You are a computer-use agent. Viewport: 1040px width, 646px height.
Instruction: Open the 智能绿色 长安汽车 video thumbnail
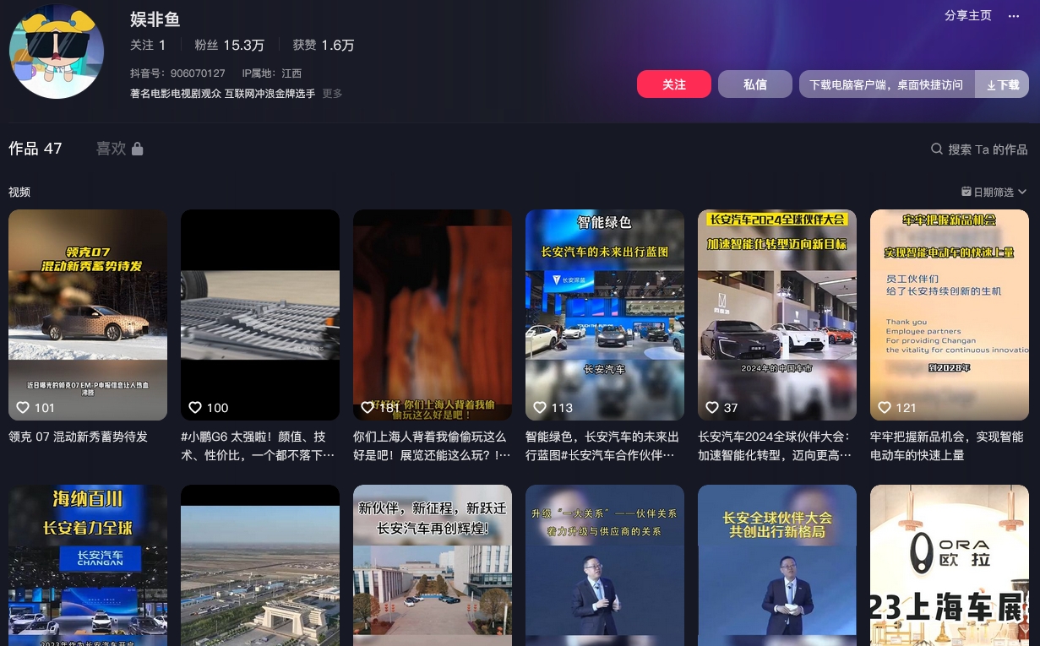[x=605, y=315]
